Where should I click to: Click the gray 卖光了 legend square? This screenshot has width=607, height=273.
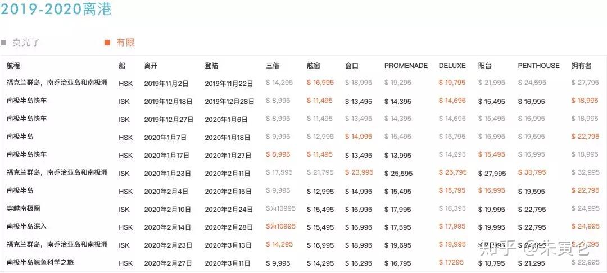coord(3,43)
